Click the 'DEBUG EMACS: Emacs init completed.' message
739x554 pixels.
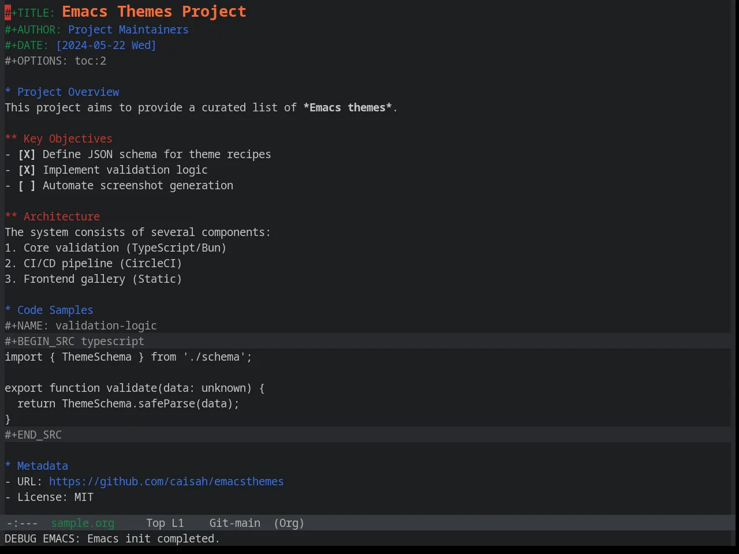(112, 539)
